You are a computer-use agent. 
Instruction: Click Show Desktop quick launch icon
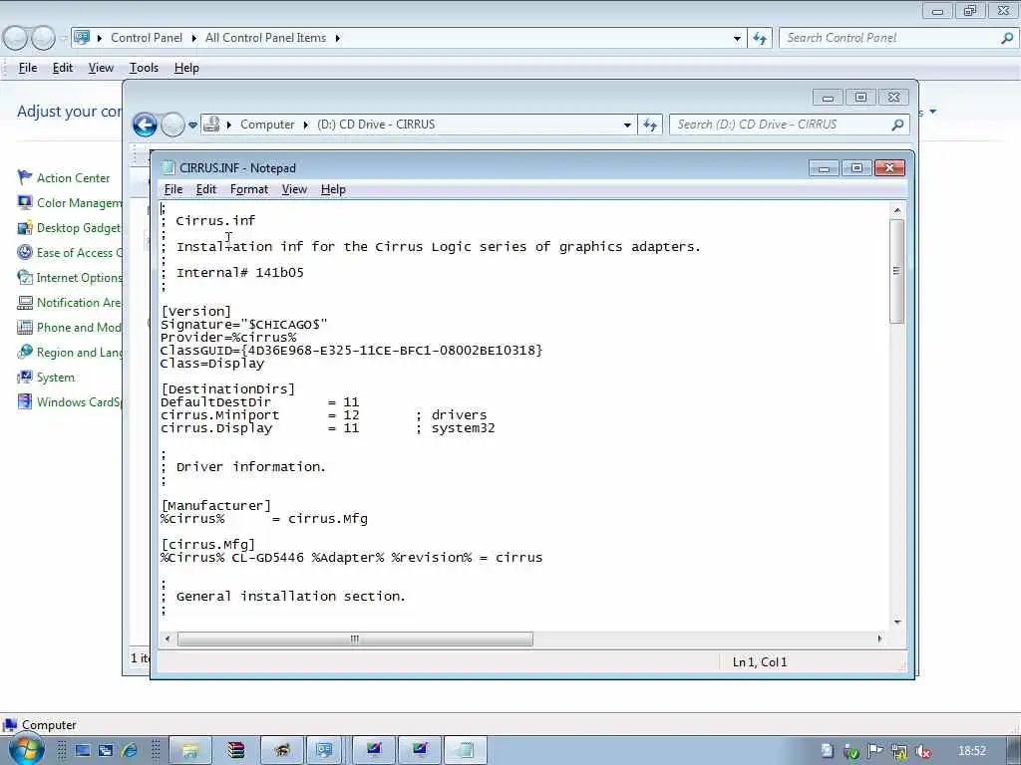point(83,751)
